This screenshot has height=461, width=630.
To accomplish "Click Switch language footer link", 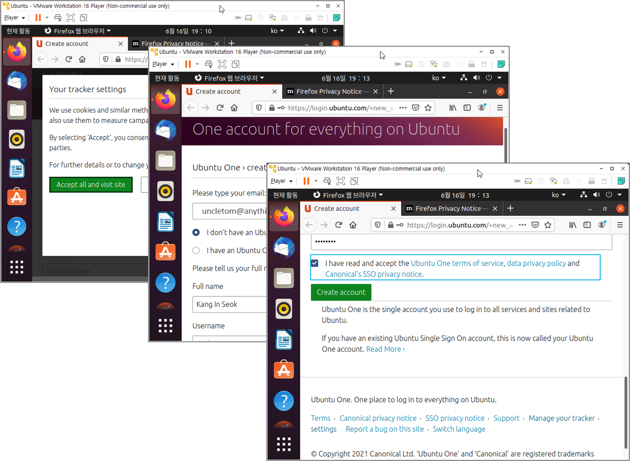I will pos(459,429).
